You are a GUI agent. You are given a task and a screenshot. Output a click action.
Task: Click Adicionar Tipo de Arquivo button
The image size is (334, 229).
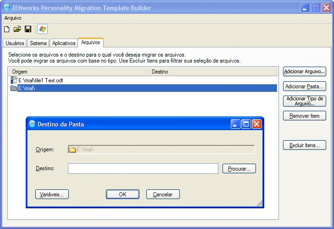[304, 101]
